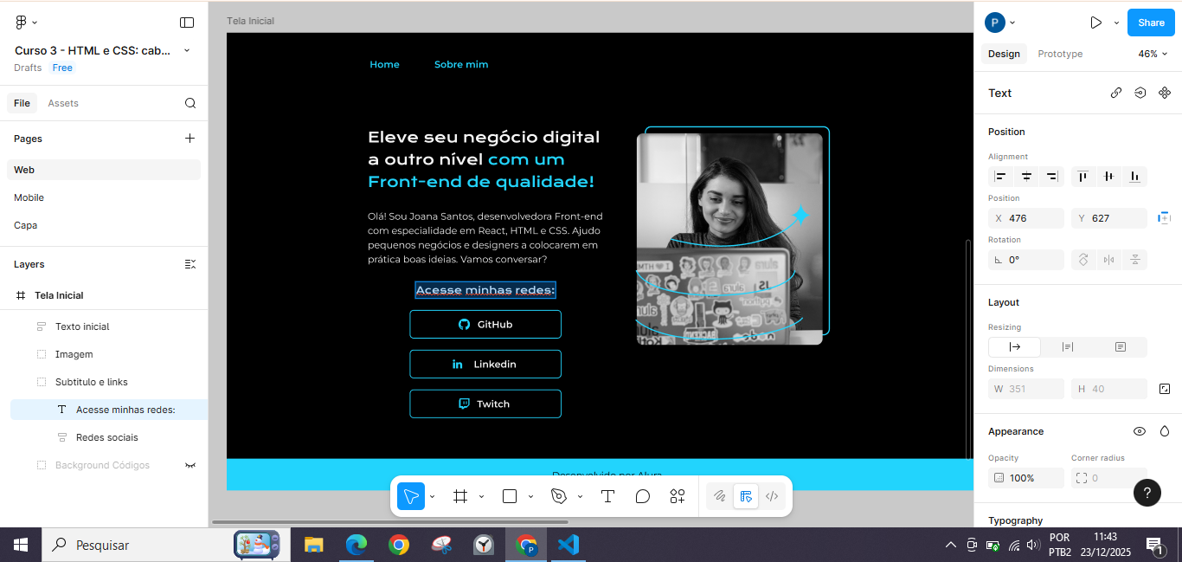Search the file with magnifier icon
The width and height of the screenshot is (1182, 562).
coord(190,103)
